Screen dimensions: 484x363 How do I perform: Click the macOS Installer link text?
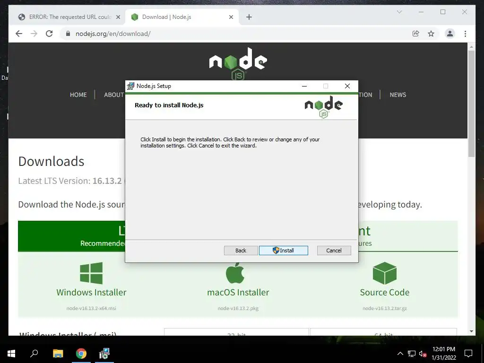point(238,292)
